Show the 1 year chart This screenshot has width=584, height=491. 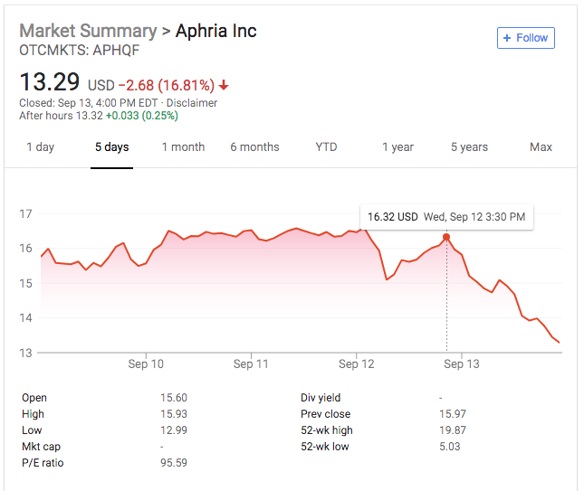click(397, 147)
